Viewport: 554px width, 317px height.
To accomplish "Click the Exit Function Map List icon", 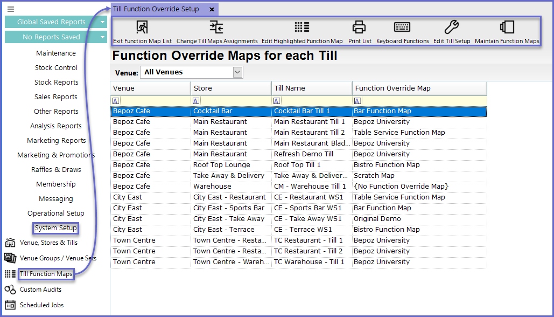I will pos(142,27).
